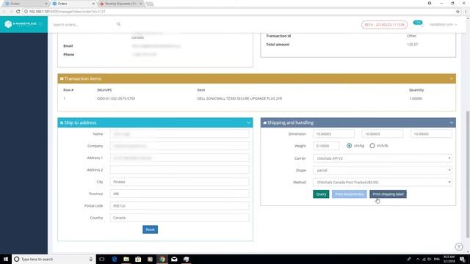This screenshot has width=470, height=264.
Task: Click the Print shipping label button
Action: [x=388, y=194]
